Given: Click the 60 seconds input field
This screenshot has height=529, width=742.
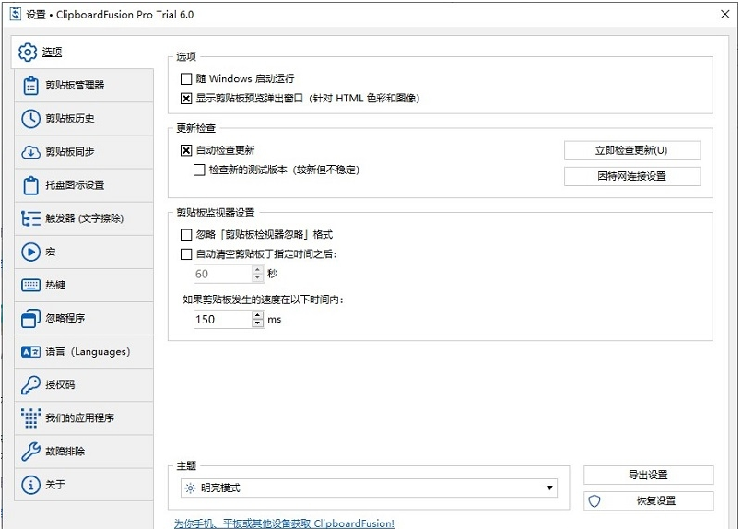Looking at the screenshot, I should (x=223, y=274).
